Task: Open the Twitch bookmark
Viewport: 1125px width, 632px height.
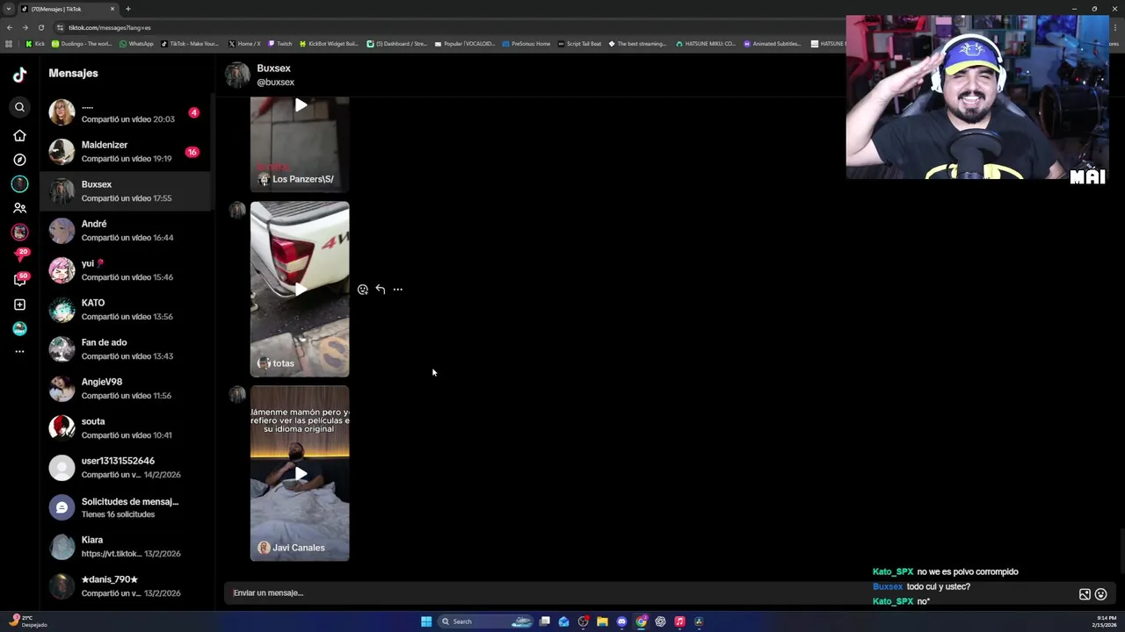Action: point(279,43)
